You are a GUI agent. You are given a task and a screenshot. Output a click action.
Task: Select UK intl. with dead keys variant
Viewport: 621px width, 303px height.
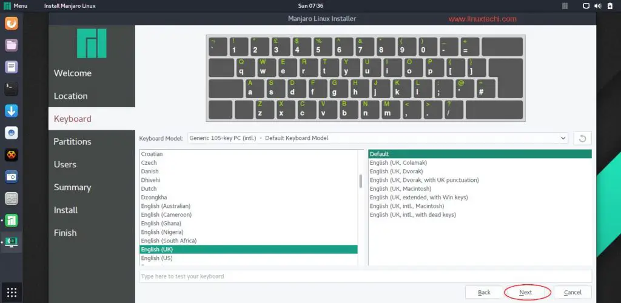click(480, 215)
